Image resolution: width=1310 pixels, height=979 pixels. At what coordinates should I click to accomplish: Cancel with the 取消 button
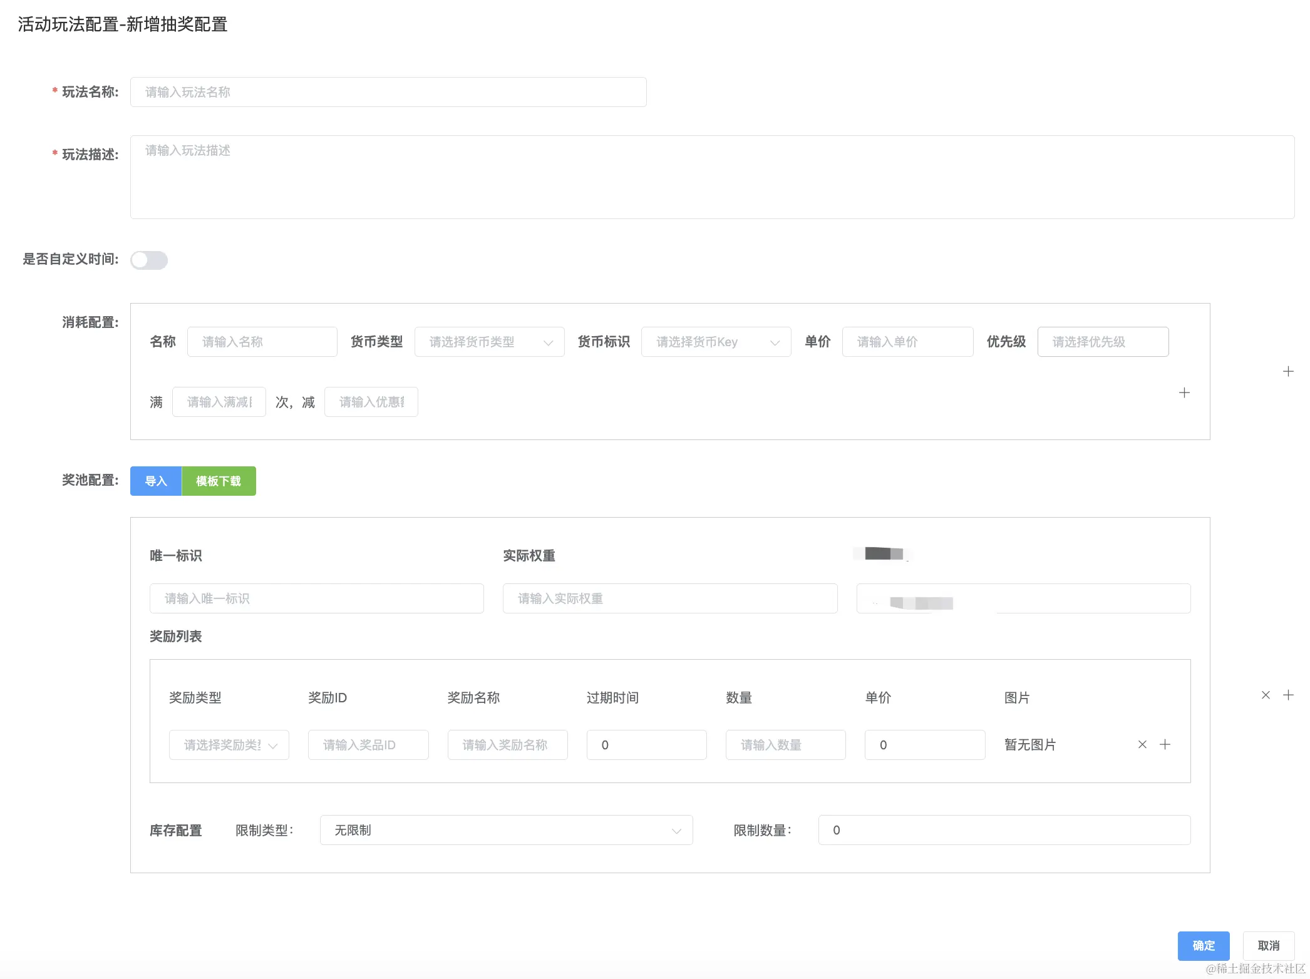[x=1268, y=945]
